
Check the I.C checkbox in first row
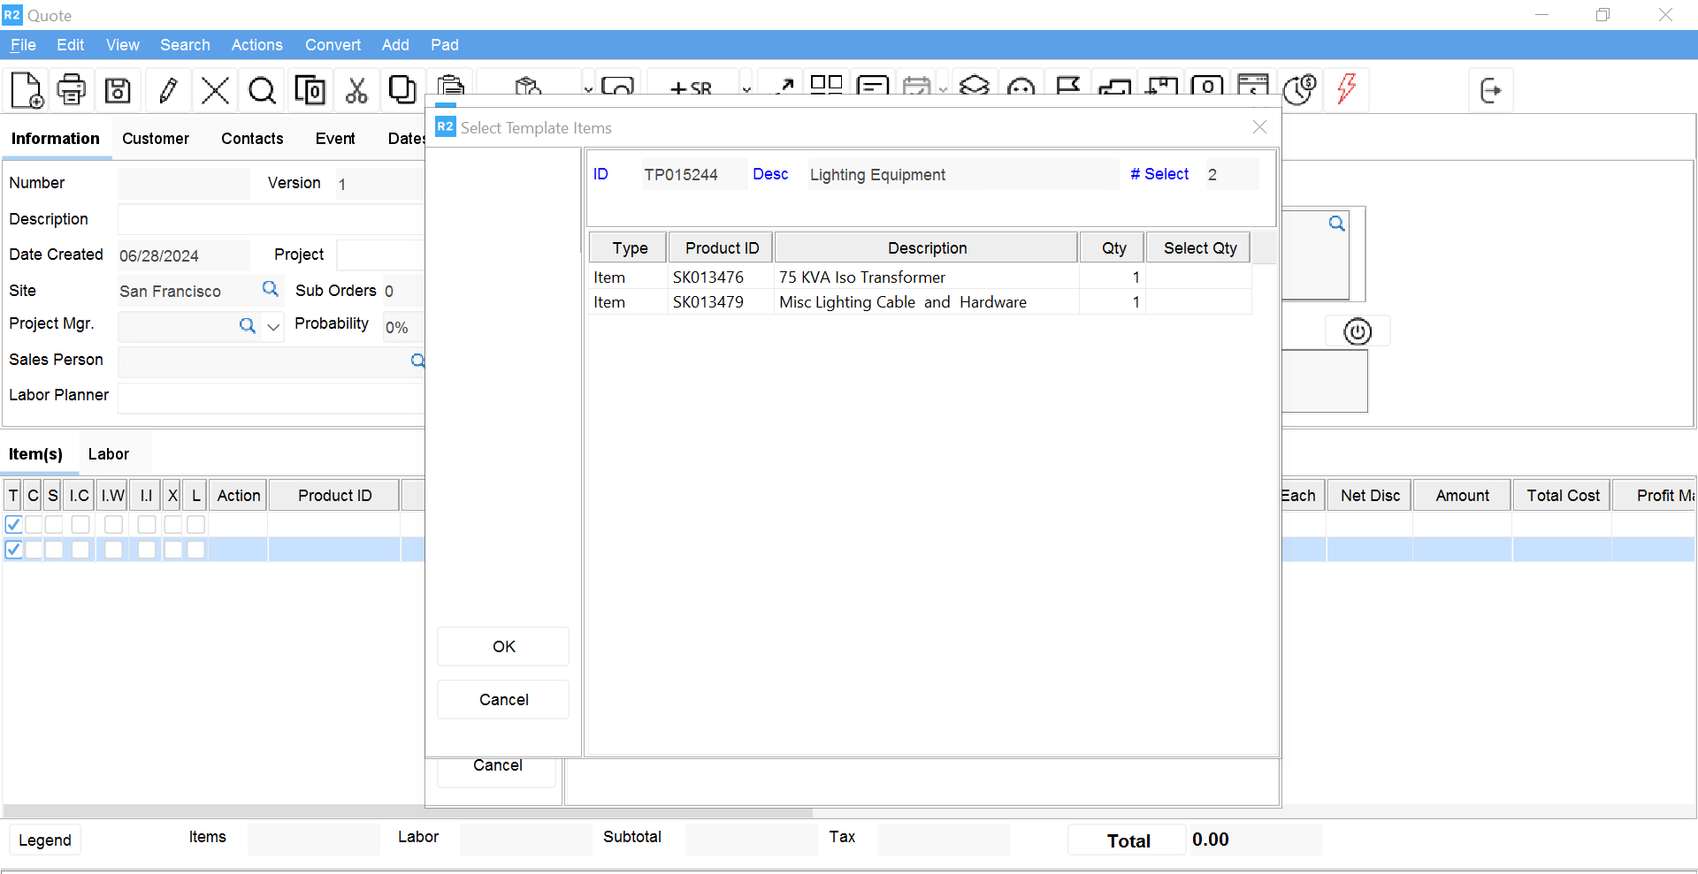pos(80,525)
